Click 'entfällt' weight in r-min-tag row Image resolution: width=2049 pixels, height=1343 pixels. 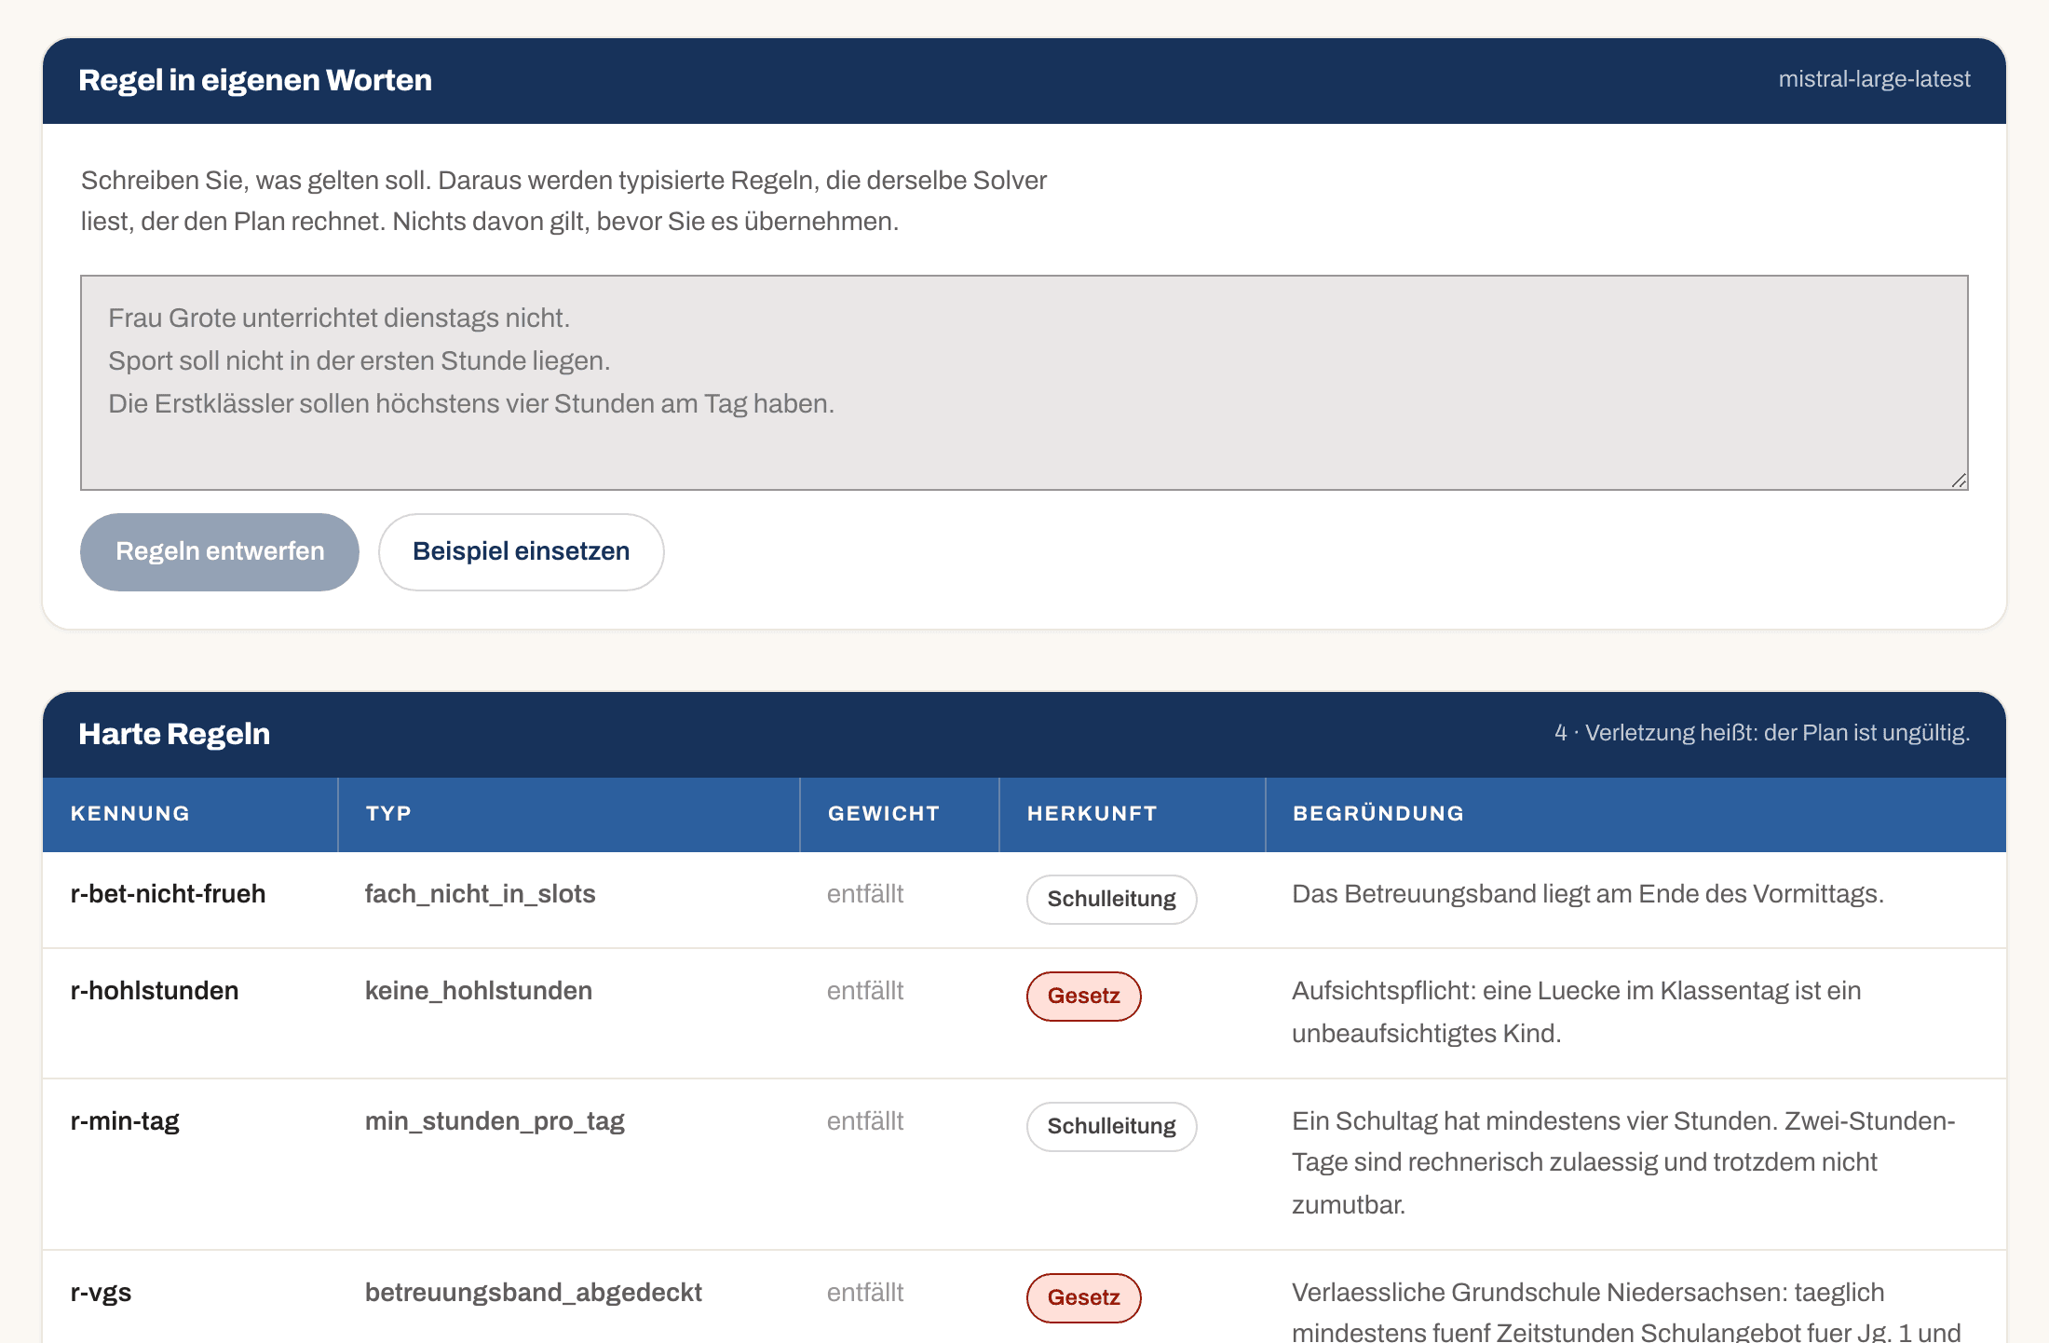(x=865, y=1121)
